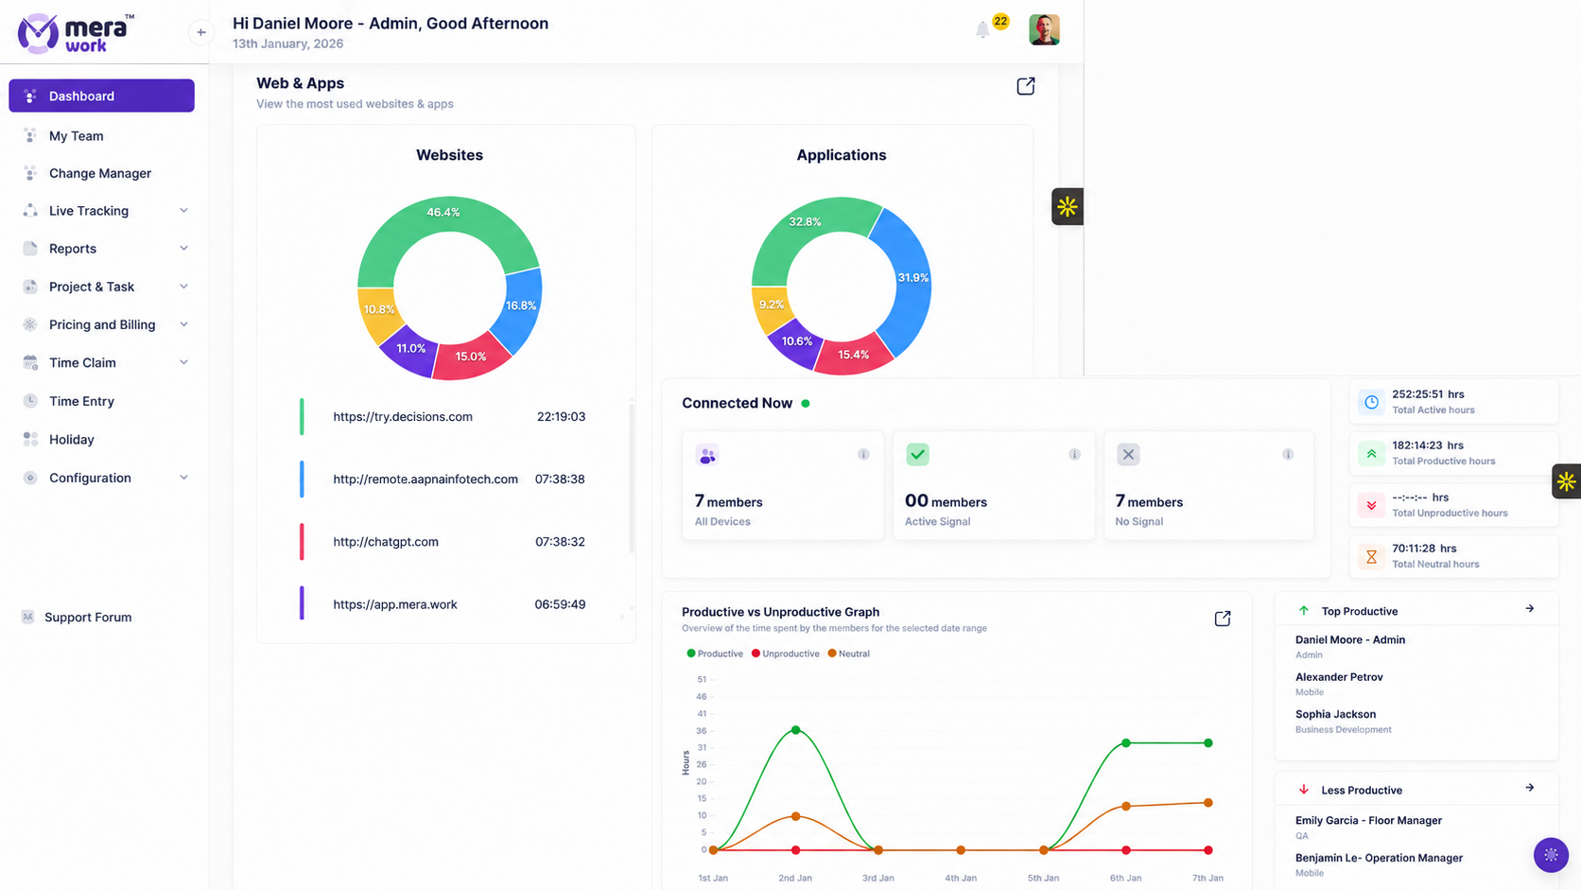Click the plus icon beside the logo
The image size is (1581, 890).
[x=200, y=32]
